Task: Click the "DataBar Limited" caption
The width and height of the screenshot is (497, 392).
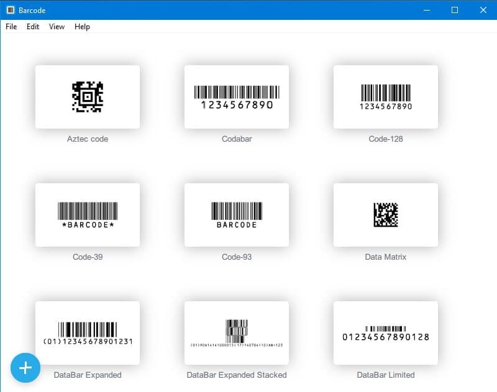Action: point(386,375)
